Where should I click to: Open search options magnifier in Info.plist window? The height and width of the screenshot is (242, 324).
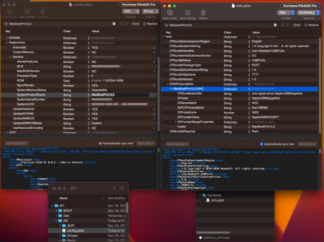[166, 25]
